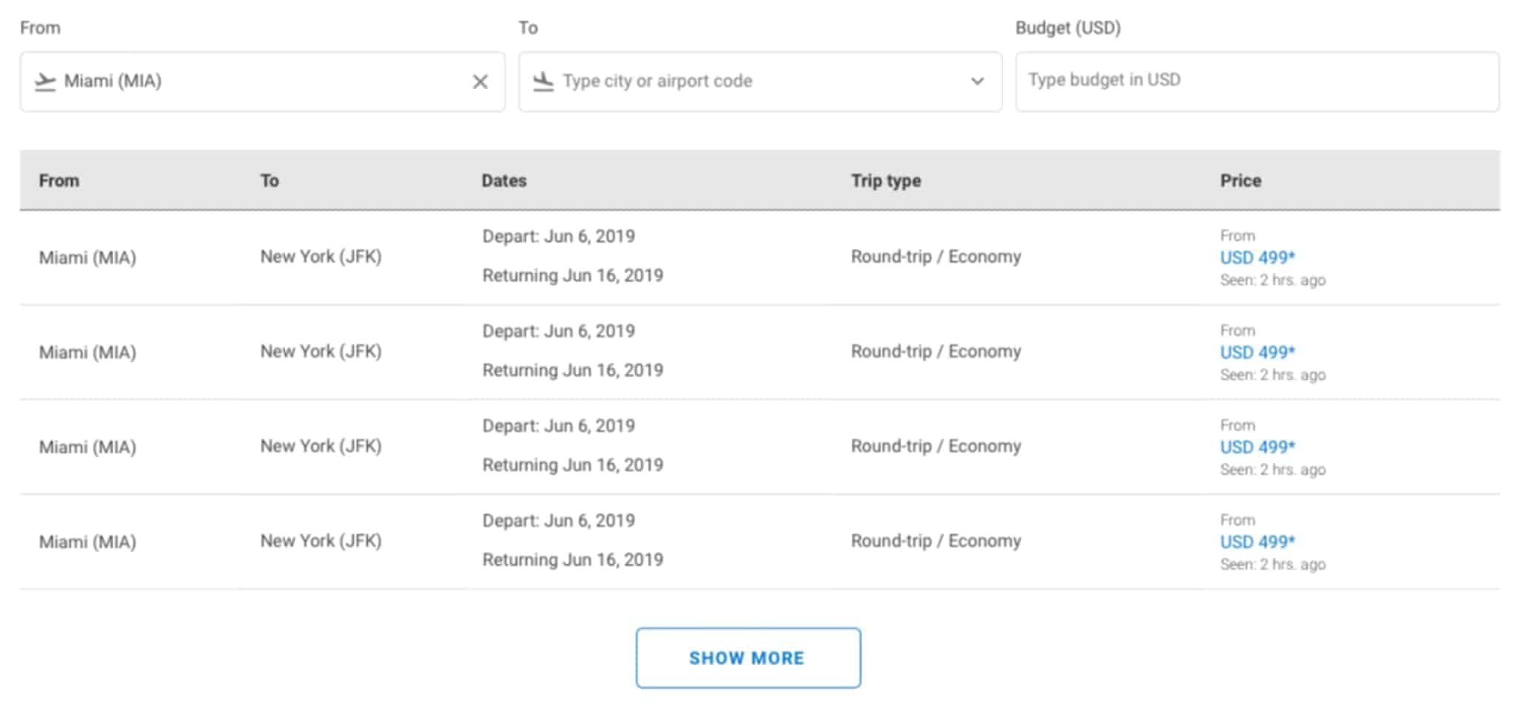Select Miami (MIA) cell in the third row
The width and height of the screenshot is (1521, 702).
88,447
